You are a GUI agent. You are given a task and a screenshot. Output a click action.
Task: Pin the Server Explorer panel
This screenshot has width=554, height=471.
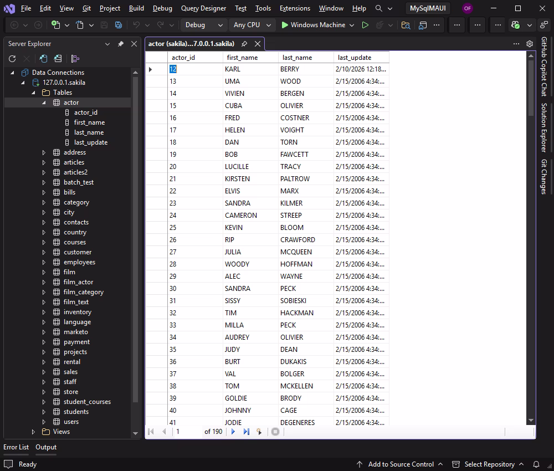click(x=121, y=44)
